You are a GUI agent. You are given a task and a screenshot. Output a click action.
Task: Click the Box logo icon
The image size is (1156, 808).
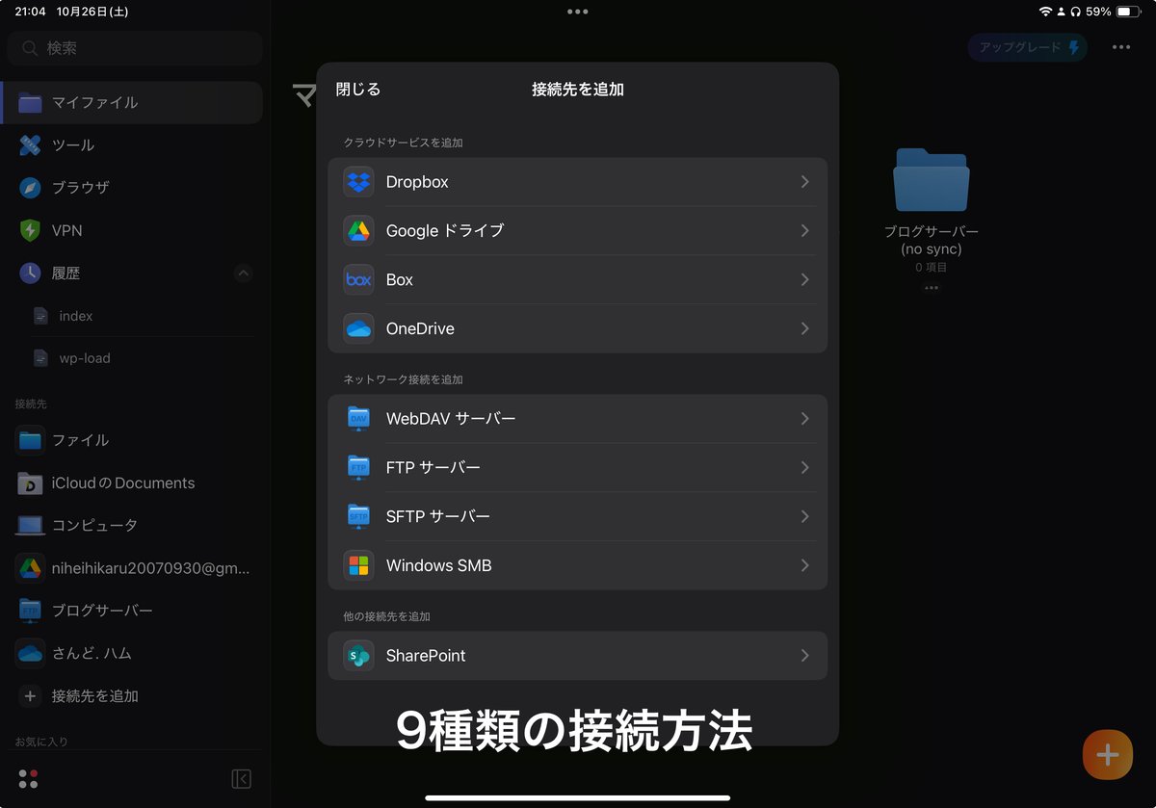358,280
